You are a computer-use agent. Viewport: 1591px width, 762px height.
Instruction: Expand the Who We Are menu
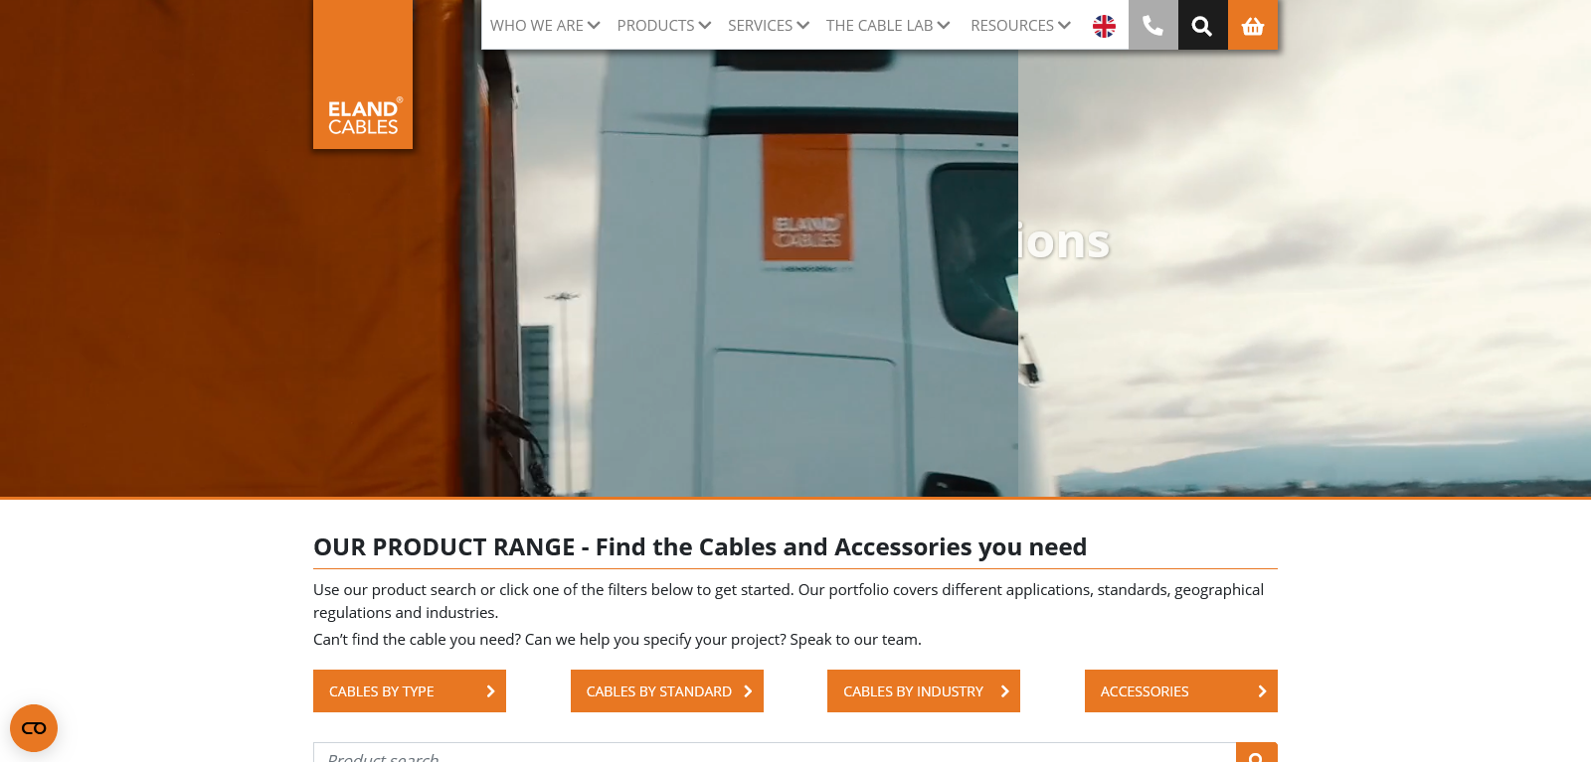click(x=544, y=26)
